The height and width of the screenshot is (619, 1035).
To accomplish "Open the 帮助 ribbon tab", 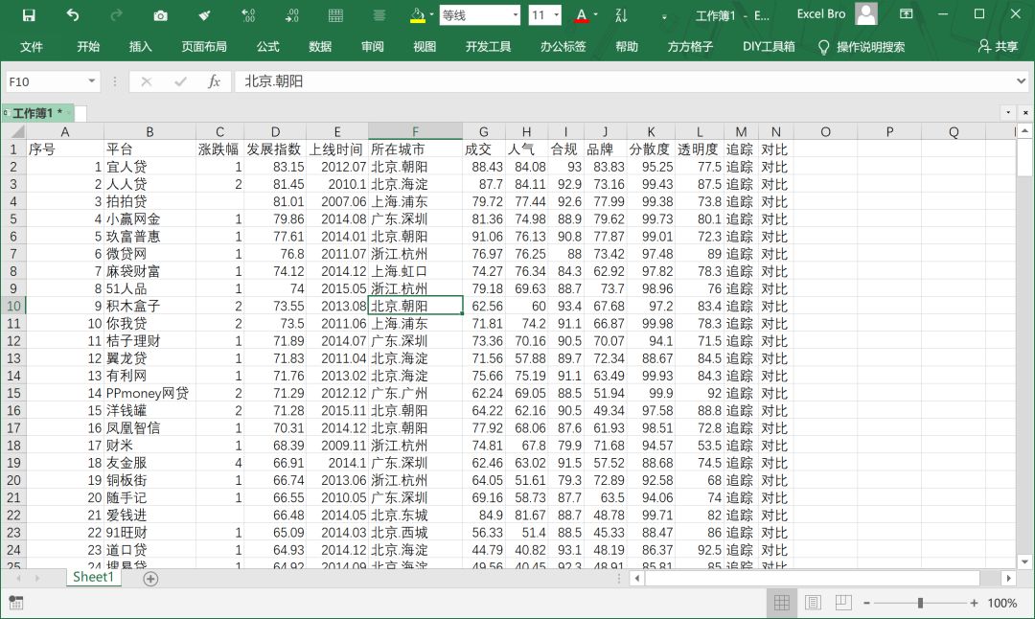I will coord(627,47).
